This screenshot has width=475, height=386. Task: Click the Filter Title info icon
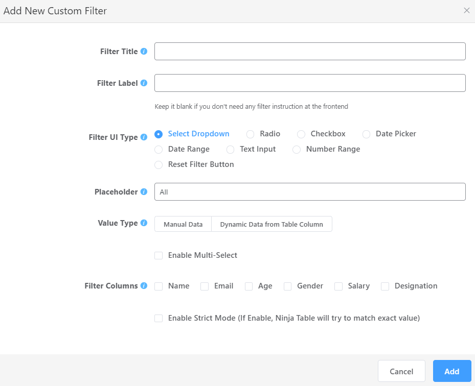click(144, 51)
